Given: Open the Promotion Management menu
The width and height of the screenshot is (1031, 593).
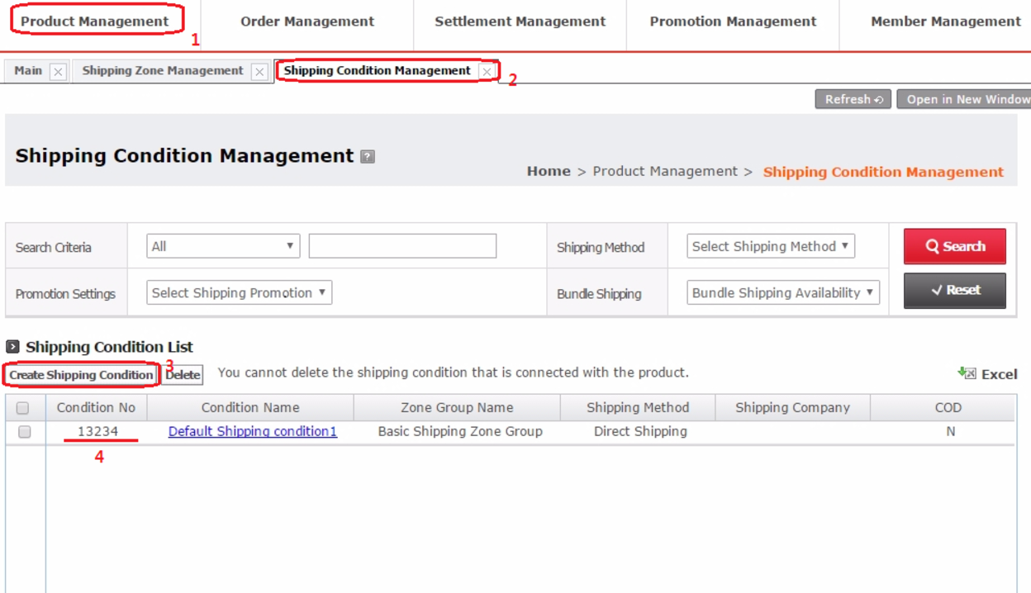Looking at the screenshot, I should pos(733,21).
